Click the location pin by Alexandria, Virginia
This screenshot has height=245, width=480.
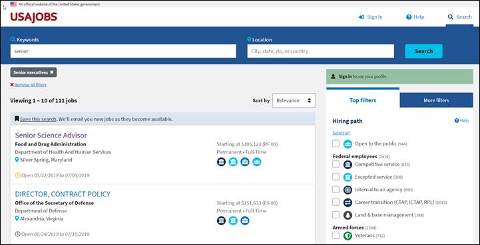point(17,218)
